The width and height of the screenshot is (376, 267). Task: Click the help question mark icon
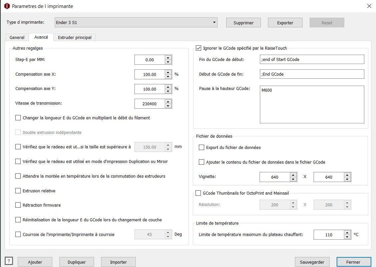(x=9, y=261)
